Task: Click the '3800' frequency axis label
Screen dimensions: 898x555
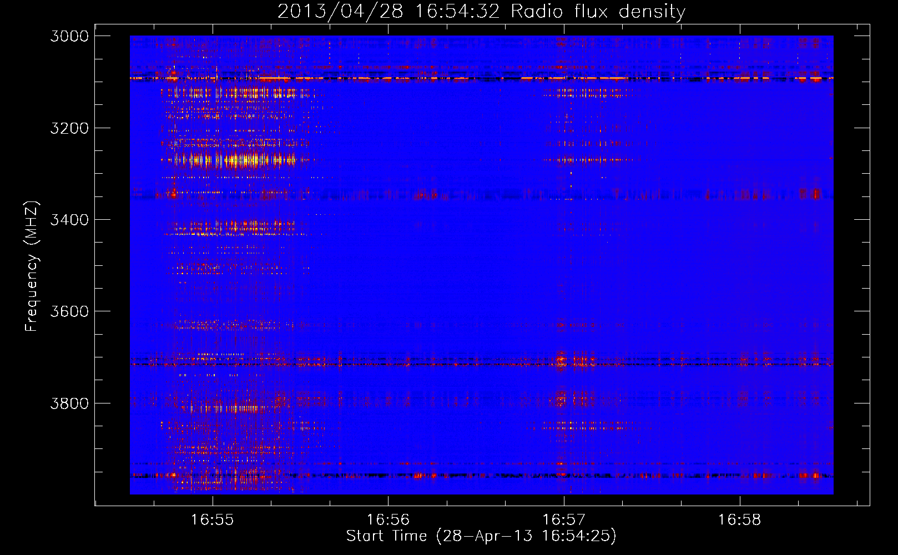Action: click(x=69, y=403)
